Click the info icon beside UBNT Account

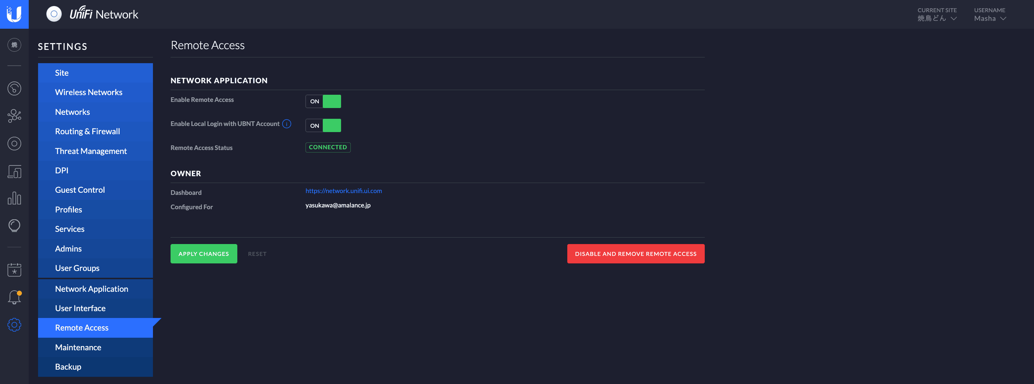(x=287, y=123)
